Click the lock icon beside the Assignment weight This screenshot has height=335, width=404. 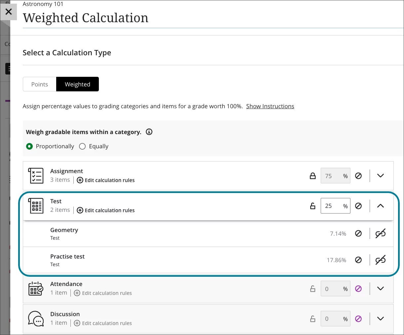pyautogui.click(x=313, y=176)
